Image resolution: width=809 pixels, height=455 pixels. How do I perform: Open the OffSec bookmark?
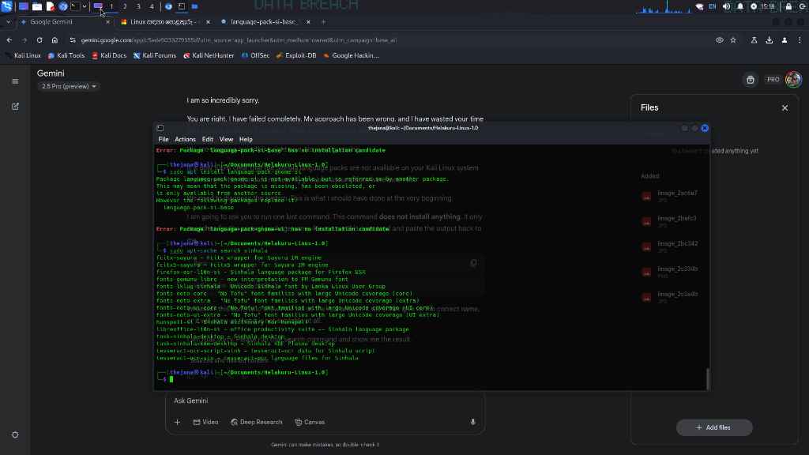(x=255, y=56)
